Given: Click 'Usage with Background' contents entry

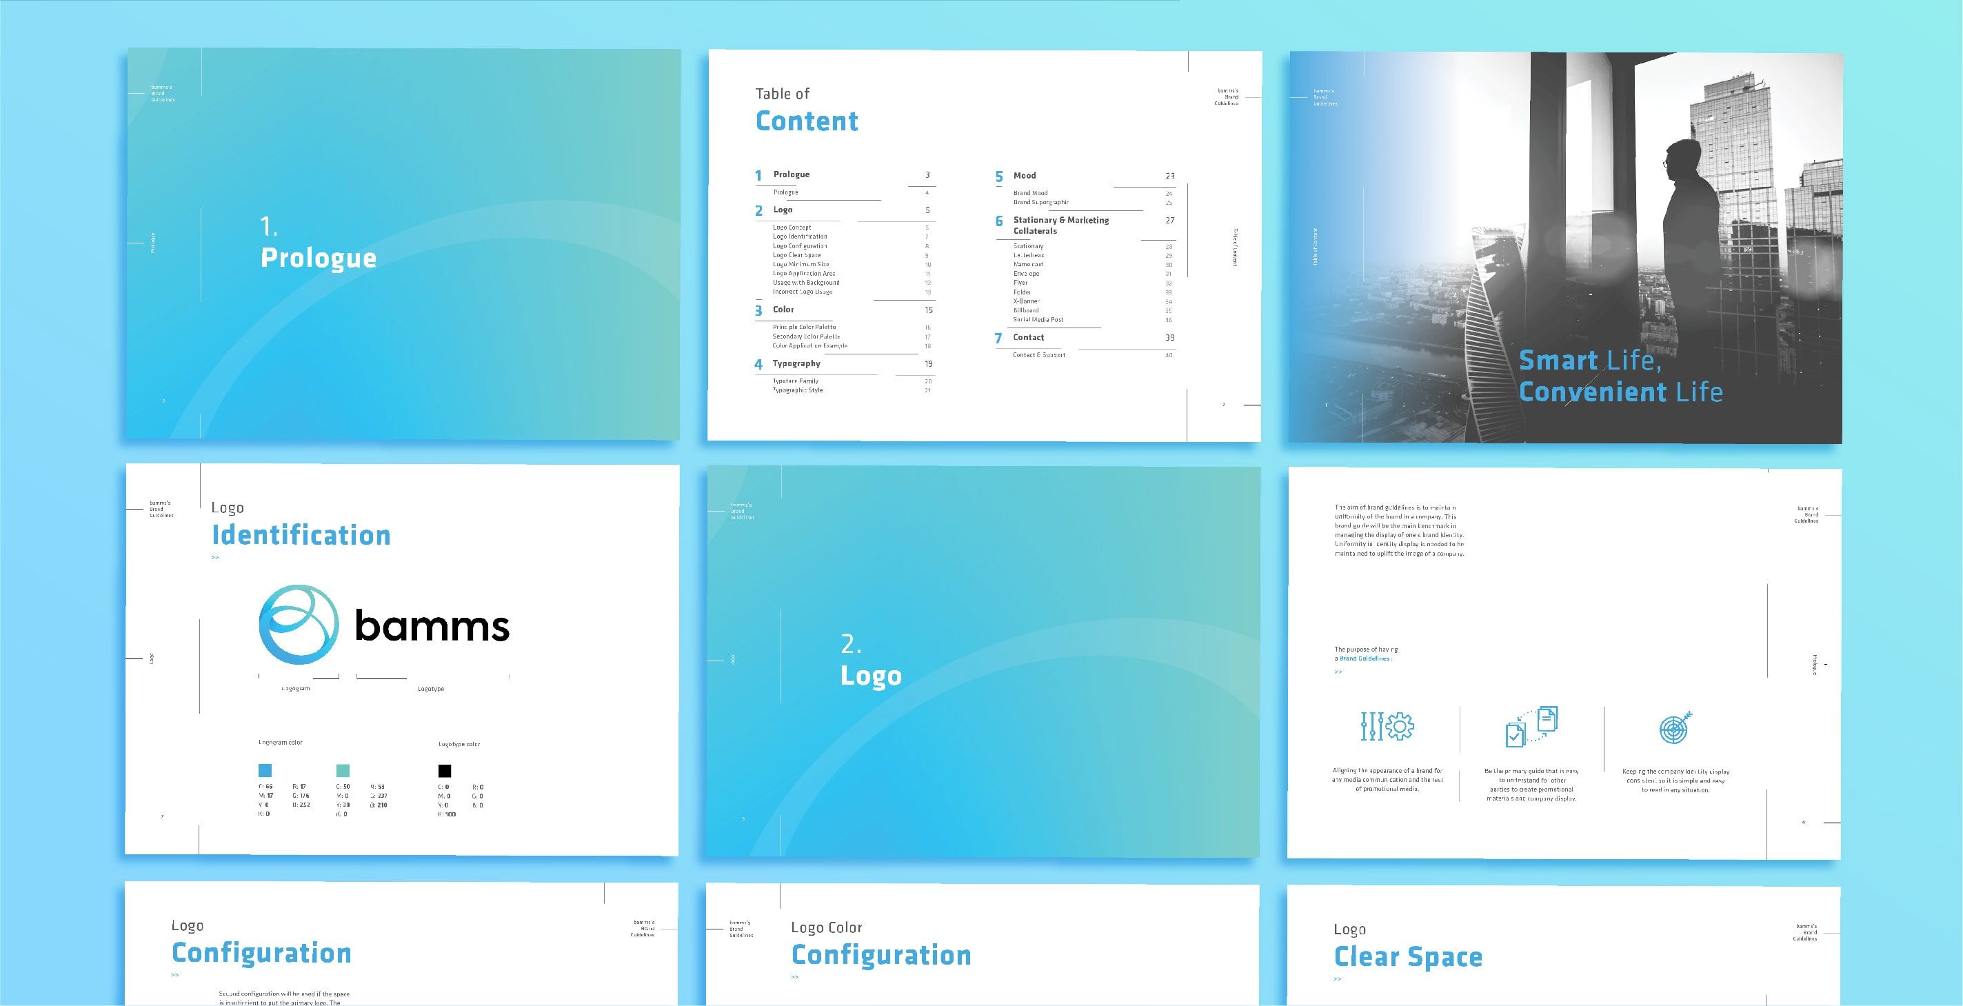Looking at the screenshot, I should pyautogui.click(x=806, y=283).
